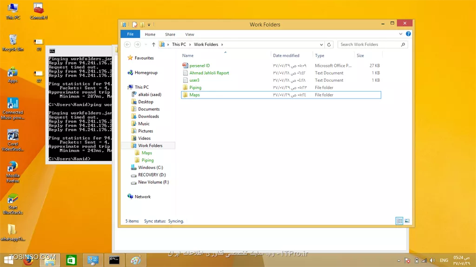Expand the address bar history dropdown
Viewport: 476px width, 267px height.
pyautogui.click(x=321, y=44)
